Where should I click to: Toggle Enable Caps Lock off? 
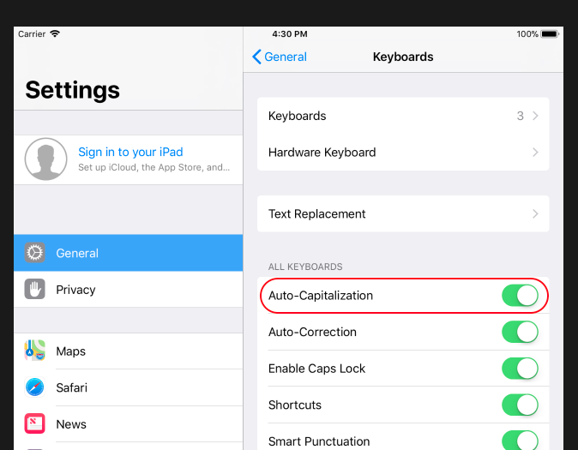click(x=520, y=369)
